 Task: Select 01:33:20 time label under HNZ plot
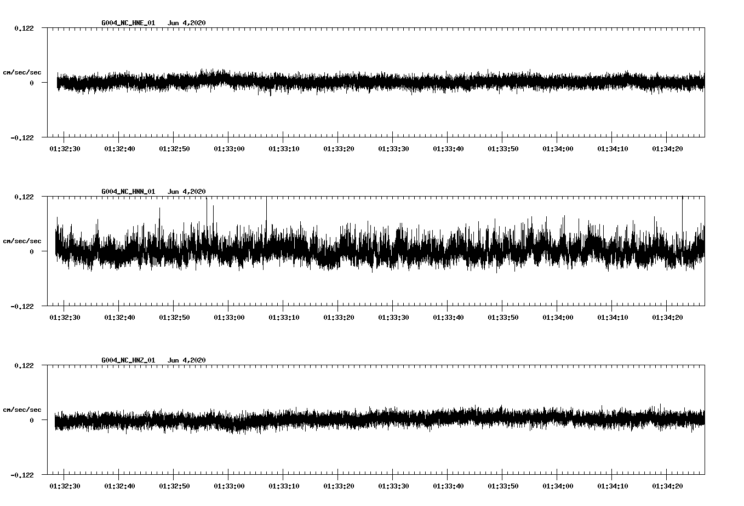coord(339,486)
